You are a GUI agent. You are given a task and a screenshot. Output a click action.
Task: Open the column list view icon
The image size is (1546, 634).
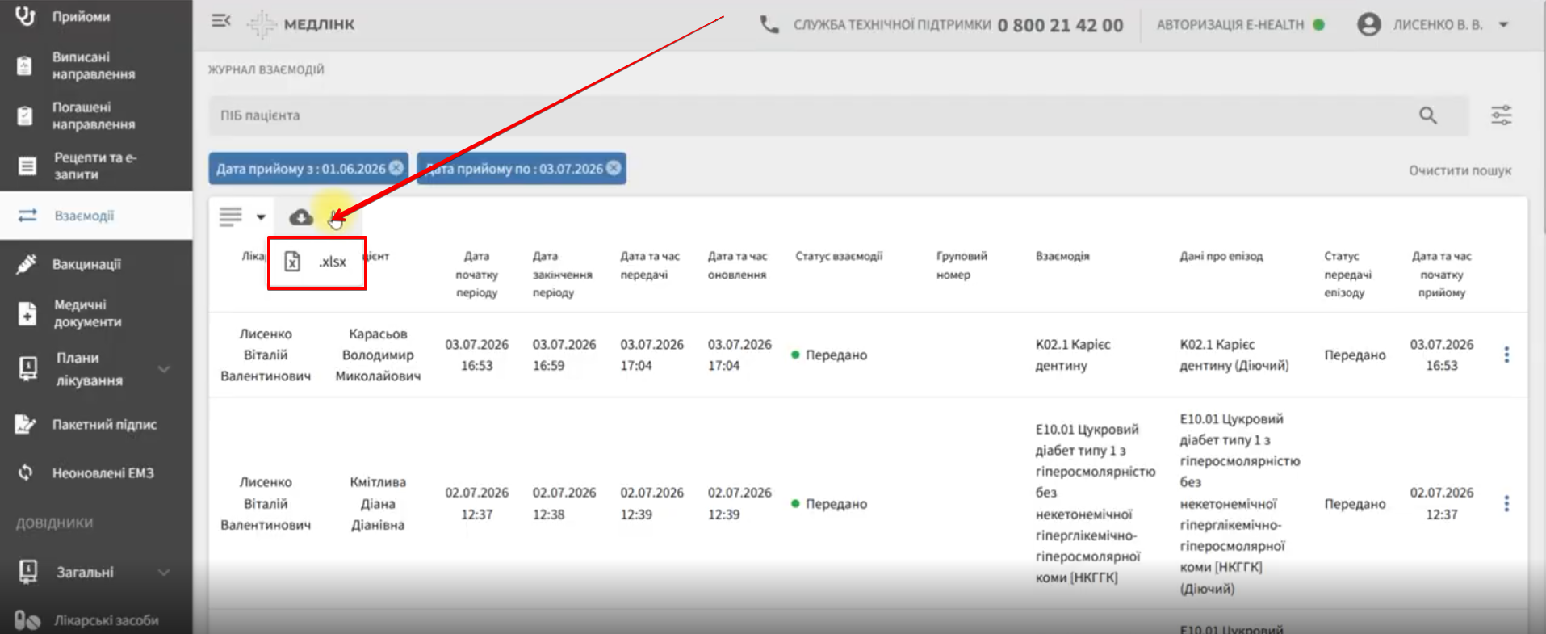[231, 216]
